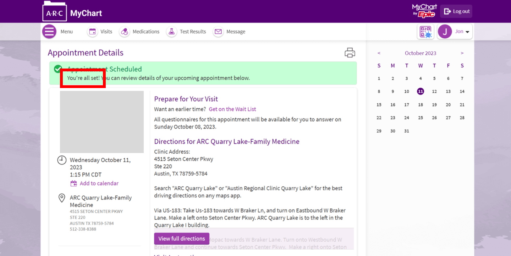Select date 12 in the calendar
This screenshot has height=256, width=511.
[x=434, y=92]
